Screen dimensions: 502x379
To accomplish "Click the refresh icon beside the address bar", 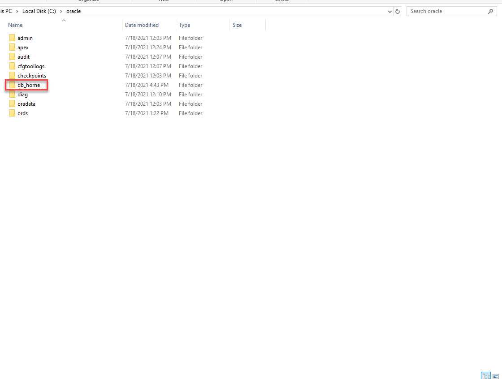I will (398, 11).
